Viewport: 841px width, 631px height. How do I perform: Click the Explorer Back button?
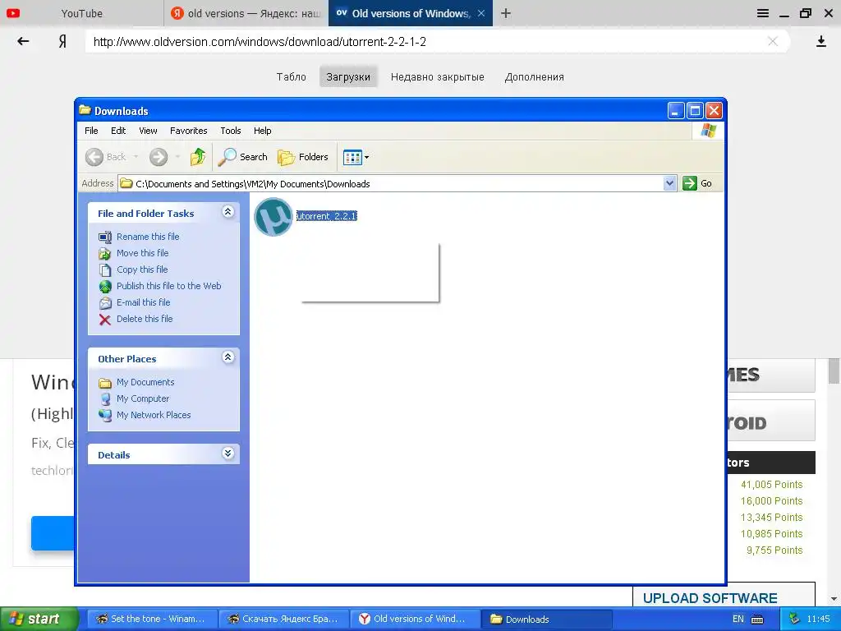pos(106,157)
